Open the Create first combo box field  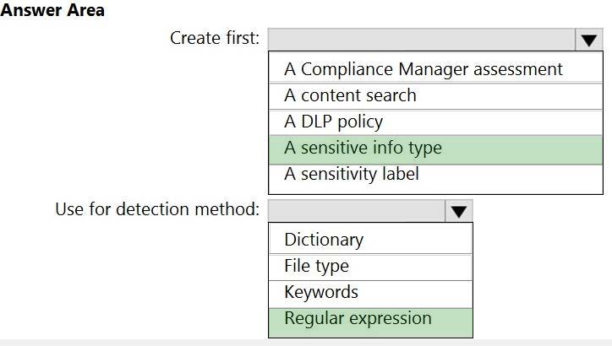pyautogui.click(x=422, y=40)
